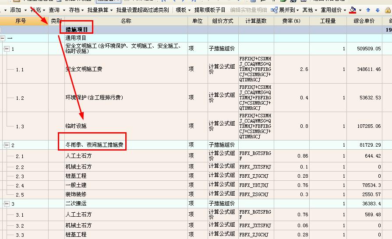Collapse row 2 冬雨季 node
This screenshot has height=239, width=392.
pyautogui.click(x=7, y=145)
